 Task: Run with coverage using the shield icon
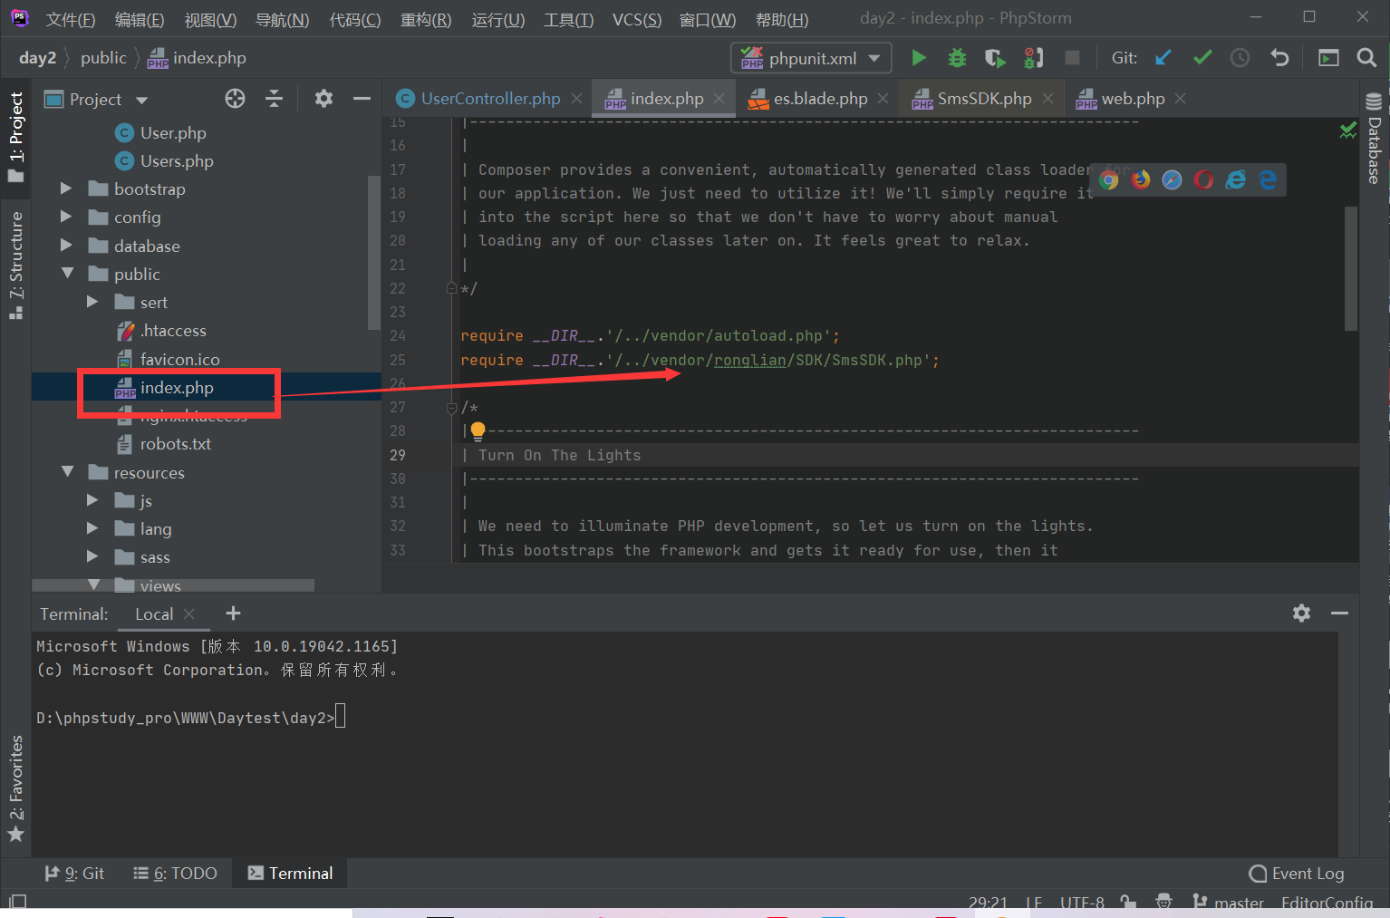[995, 58]
